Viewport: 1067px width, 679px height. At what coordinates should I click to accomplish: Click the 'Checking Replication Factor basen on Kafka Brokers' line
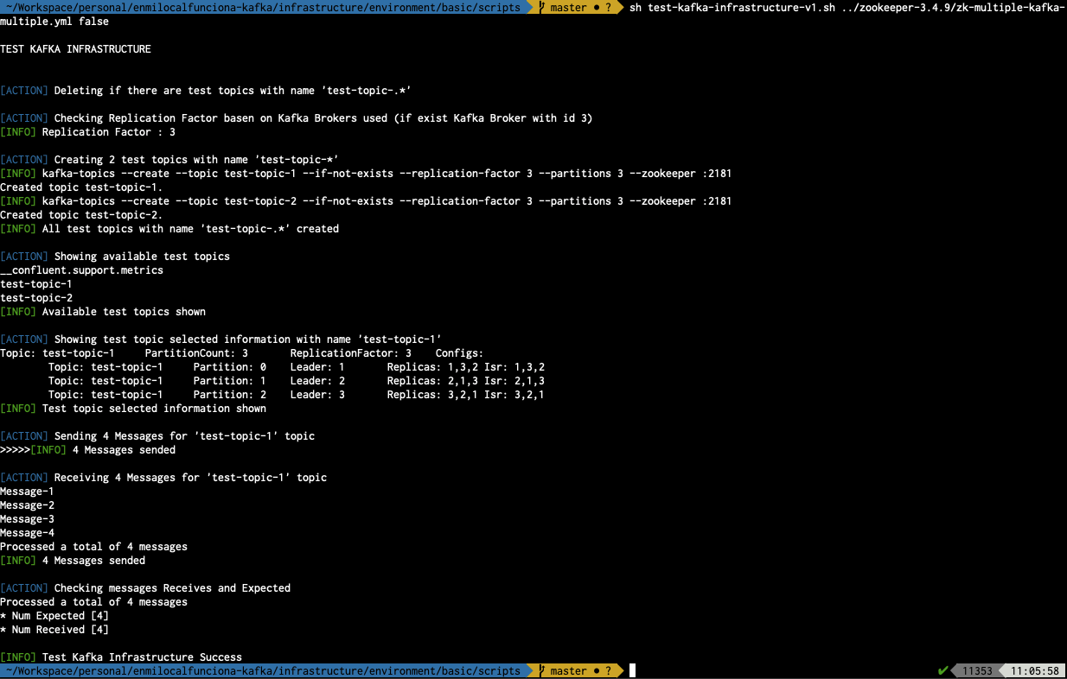coord(297,118)
